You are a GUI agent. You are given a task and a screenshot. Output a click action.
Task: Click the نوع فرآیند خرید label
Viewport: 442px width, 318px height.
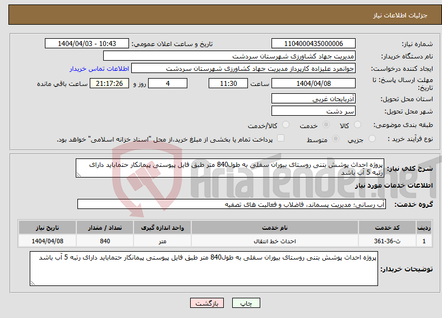(x=410, y=139)
